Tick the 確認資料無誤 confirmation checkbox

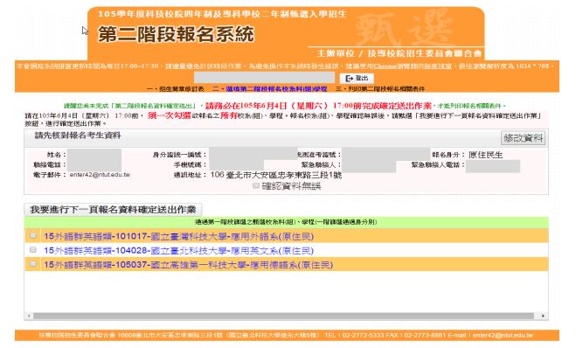(256, 186)
